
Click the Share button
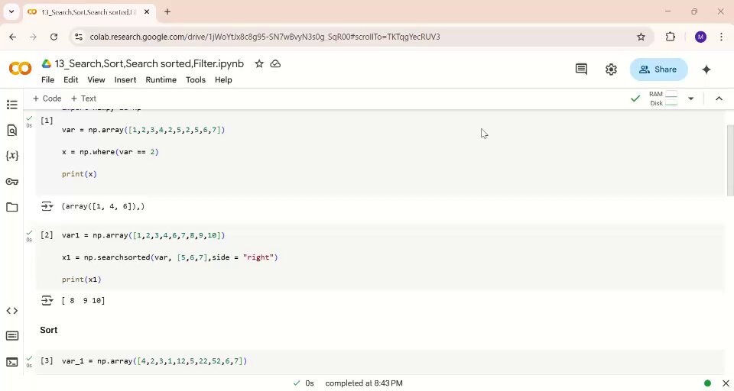[x=658, y=69]
